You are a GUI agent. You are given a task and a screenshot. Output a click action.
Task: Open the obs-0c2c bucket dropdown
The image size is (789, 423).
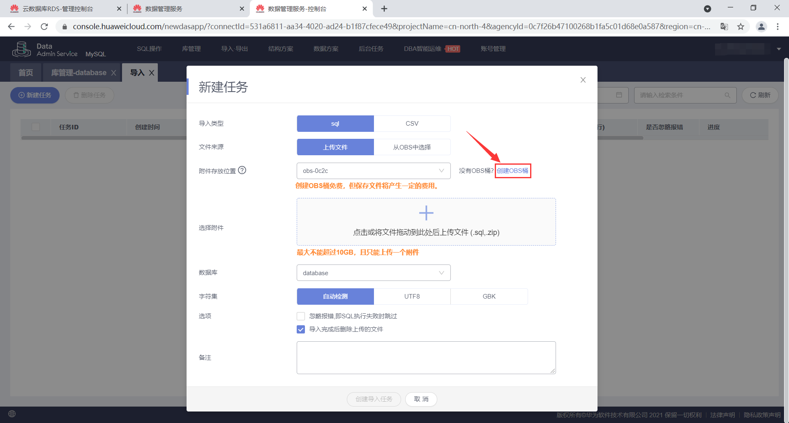coord(374,171)
